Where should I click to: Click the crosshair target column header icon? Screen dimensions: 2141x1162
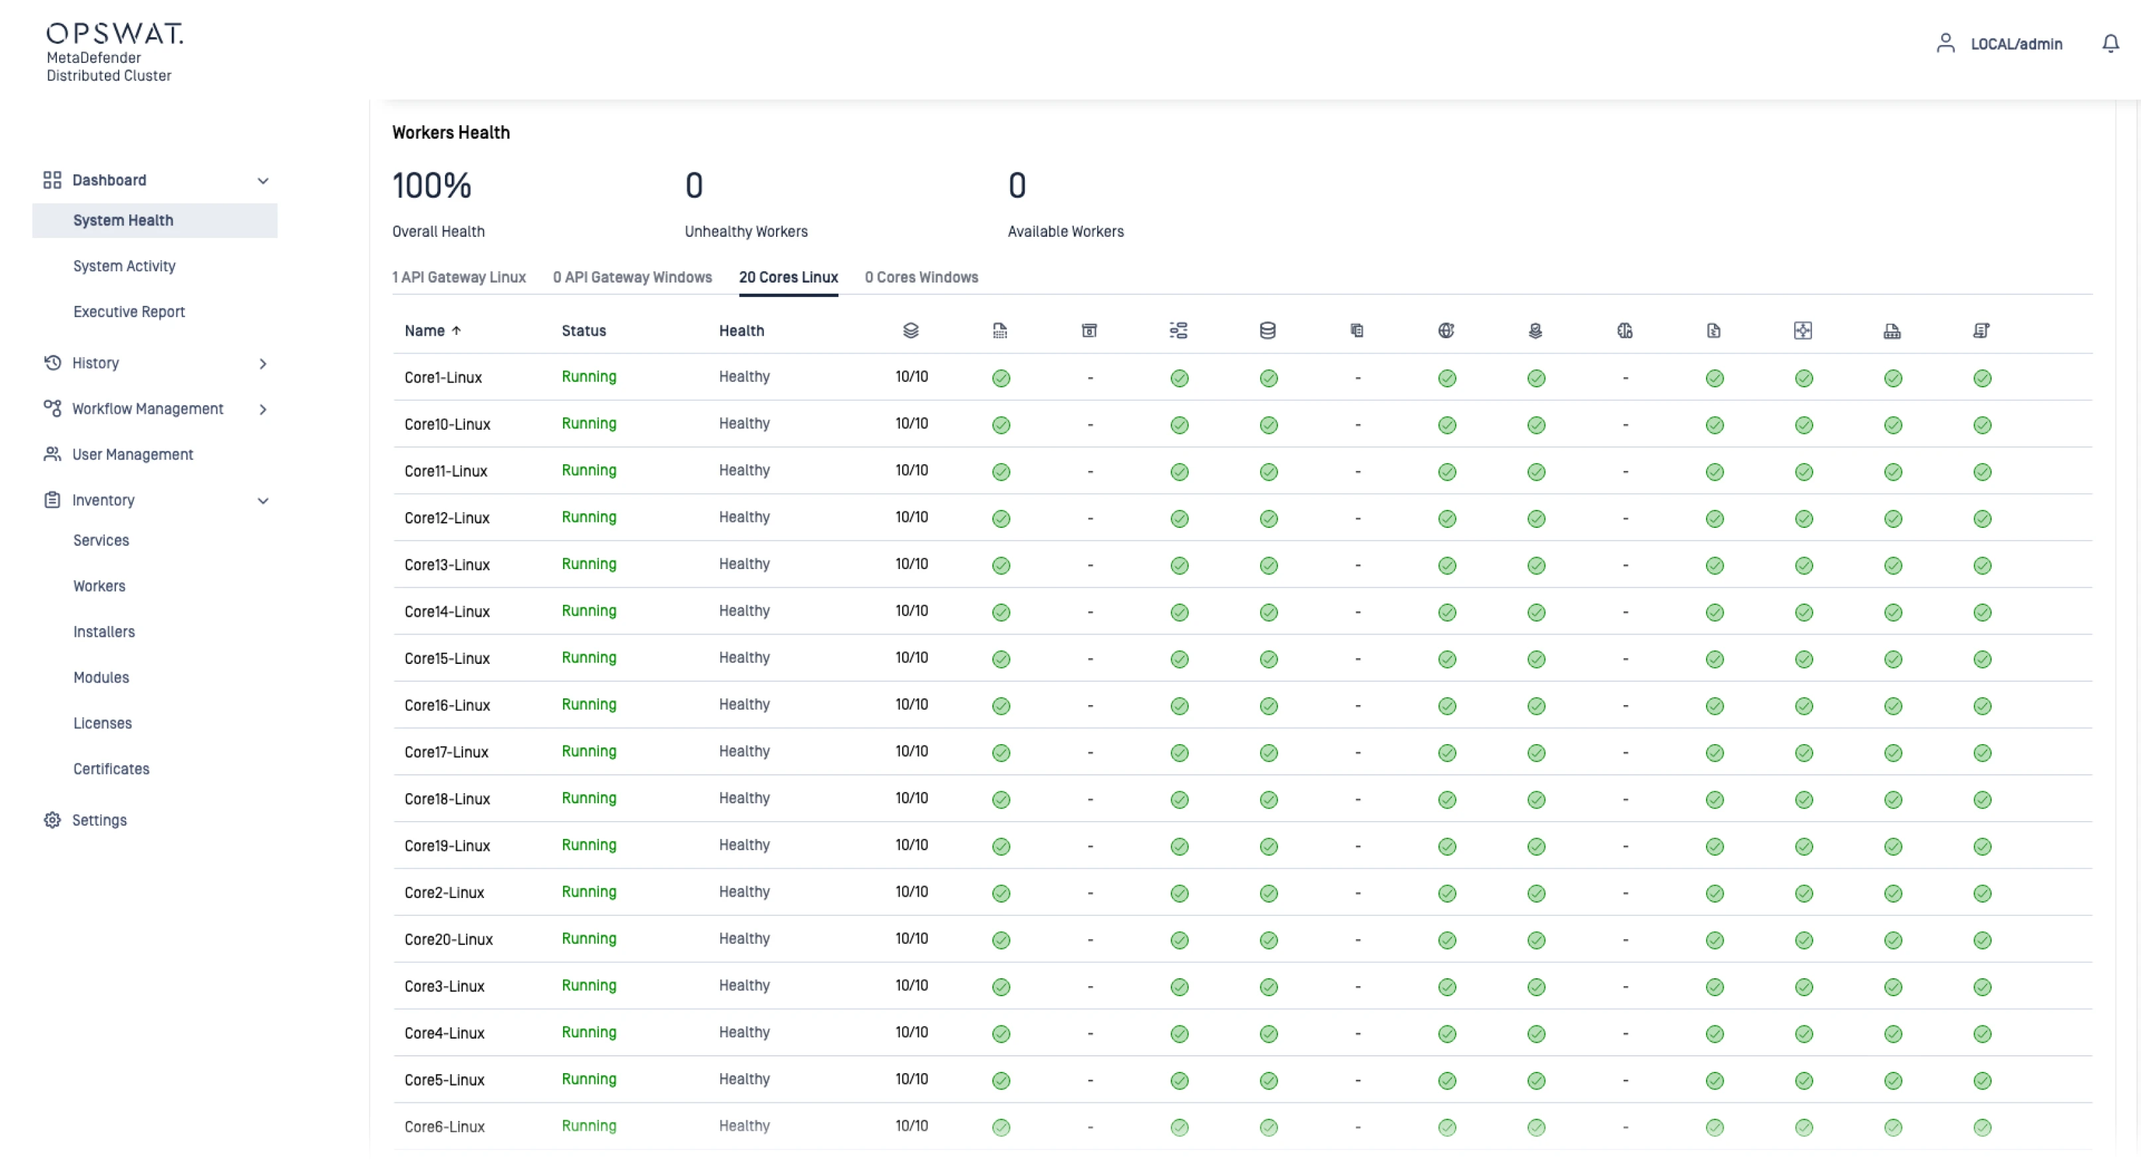pyautogui.click(x=1803, y=331)
